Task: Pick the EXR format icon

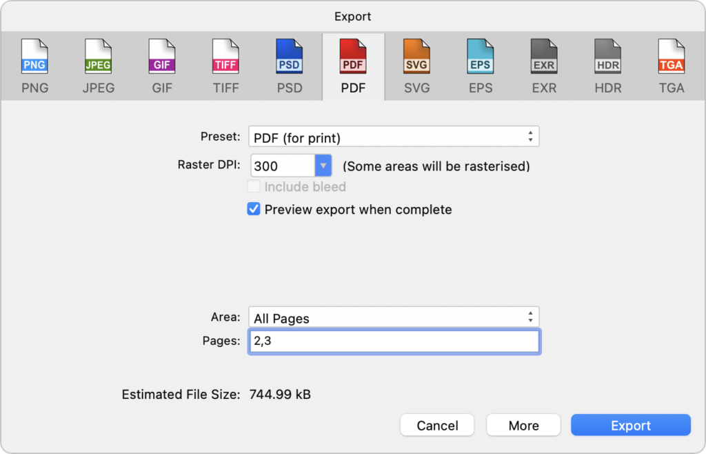Action: pos(544,66)
